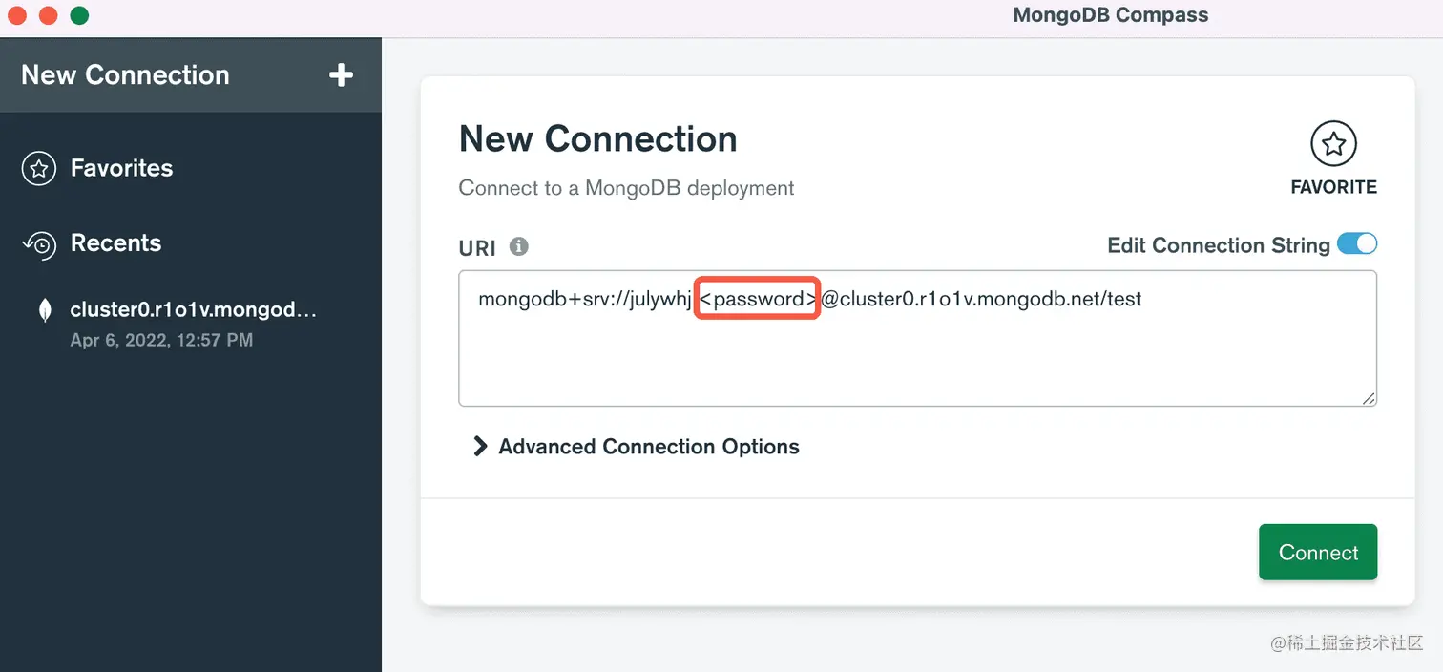Screen dimensions: 1443x672
Task: Select the Favorites section label
Action: coord(121,168)
